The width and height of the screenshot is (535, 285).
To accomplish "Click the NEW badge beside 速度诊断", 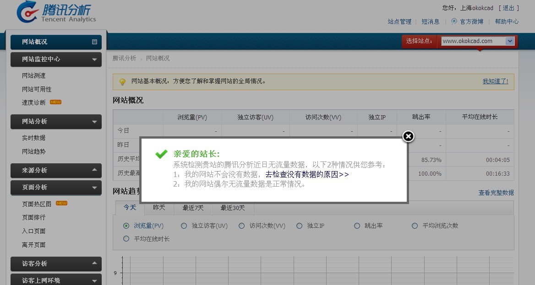I will tap(55, 102).
